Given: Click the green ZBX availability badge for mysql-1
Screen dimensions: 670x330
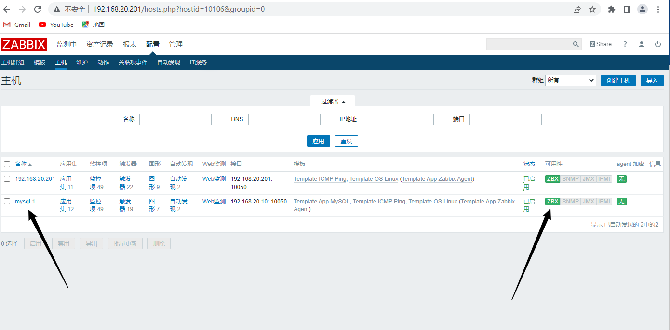Looking at the screenshot, I should coord(552,202).
